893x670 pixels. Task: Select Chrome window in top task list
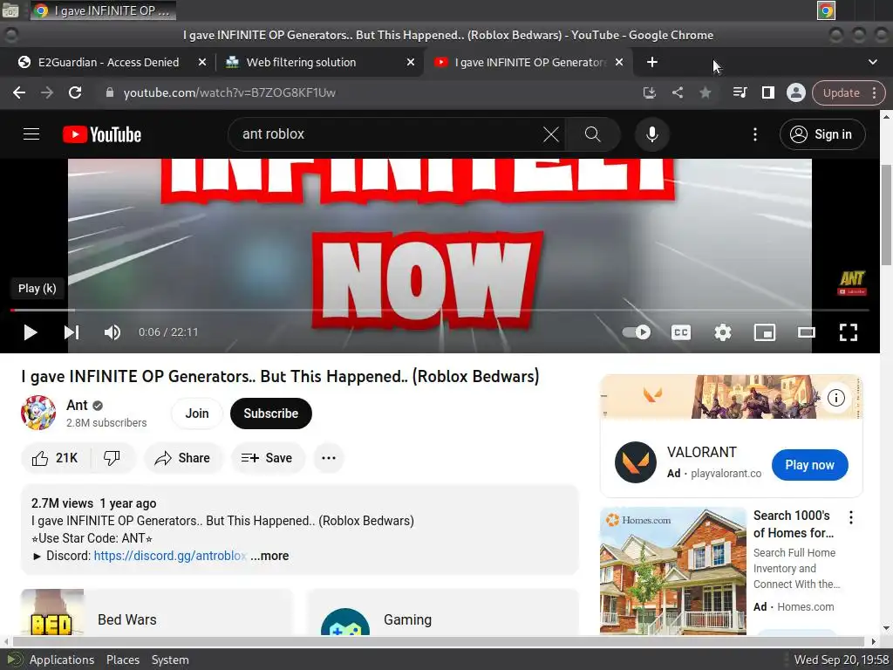(x=103, y=10)
